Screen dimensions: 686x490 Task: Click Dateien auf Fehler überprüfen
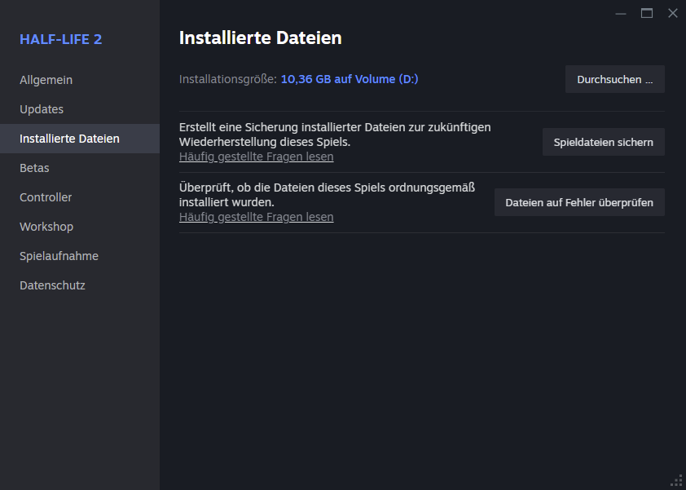(x=578, y=202)
